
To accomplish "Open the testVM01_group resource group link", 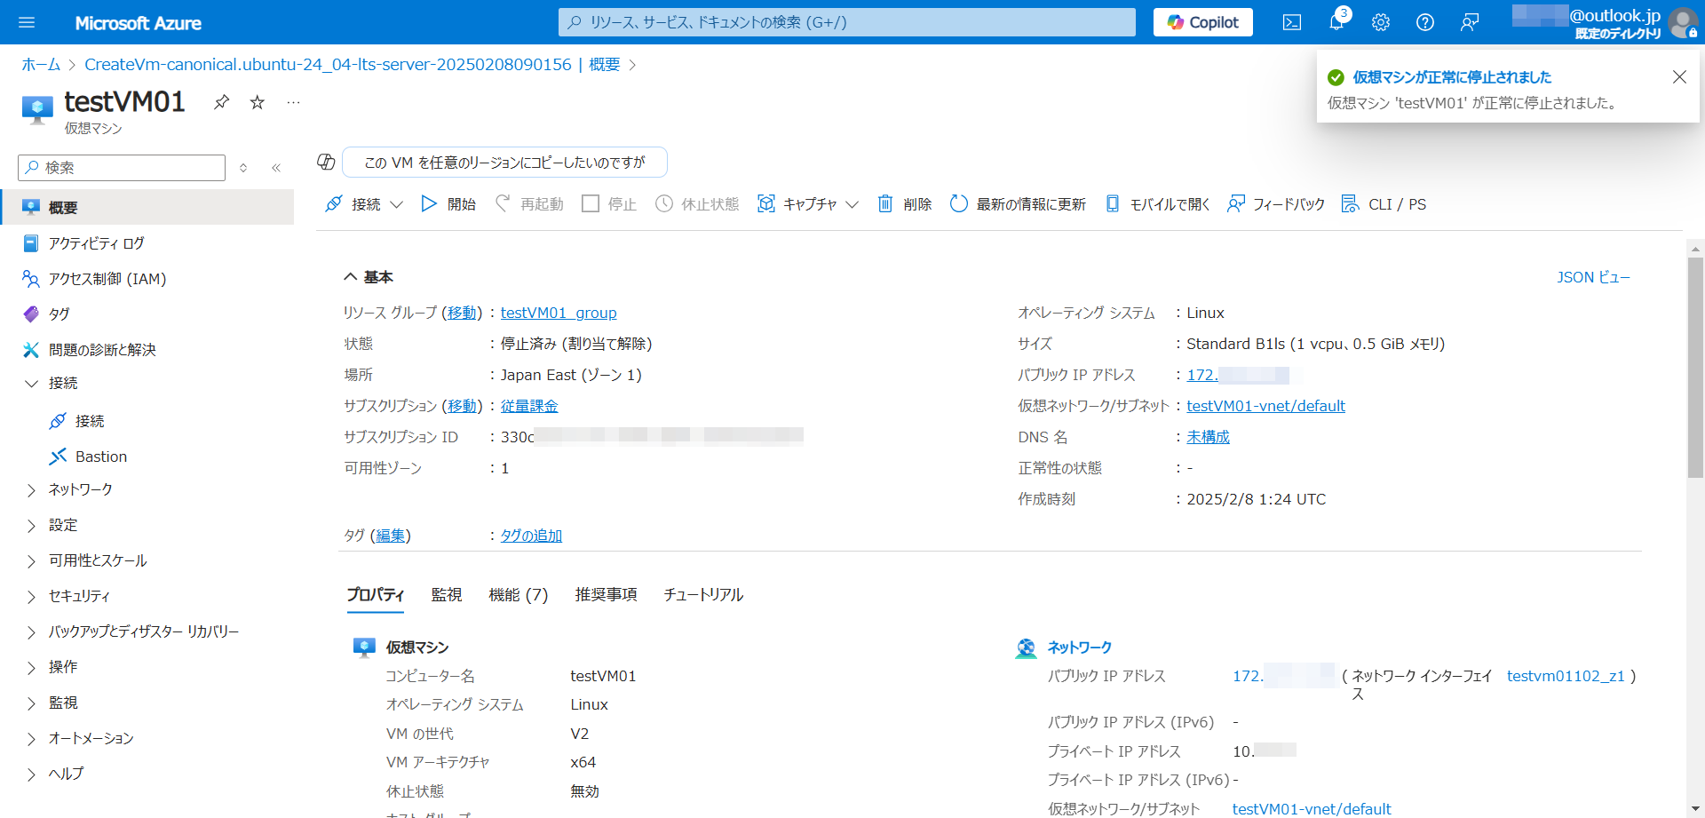I will [x=558, y=313].
